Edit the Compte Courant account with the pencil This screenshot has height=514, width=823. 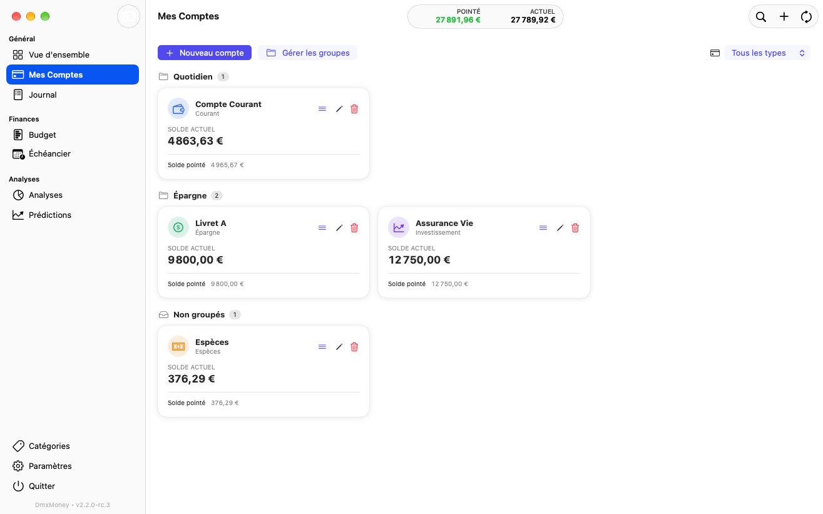[x=339, y=109]
